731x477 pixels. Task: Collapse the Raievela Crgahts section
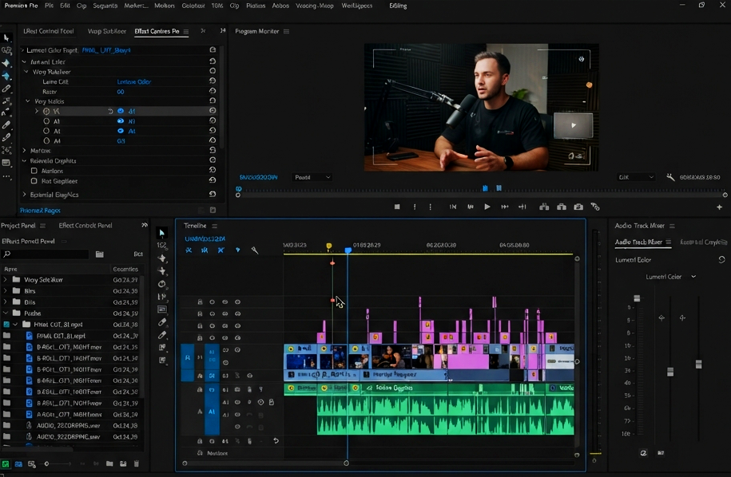pos(24,160)
